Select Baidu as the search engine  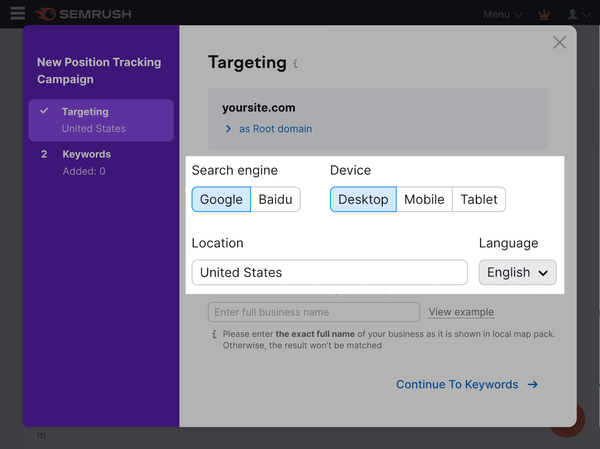click(275, 199)
